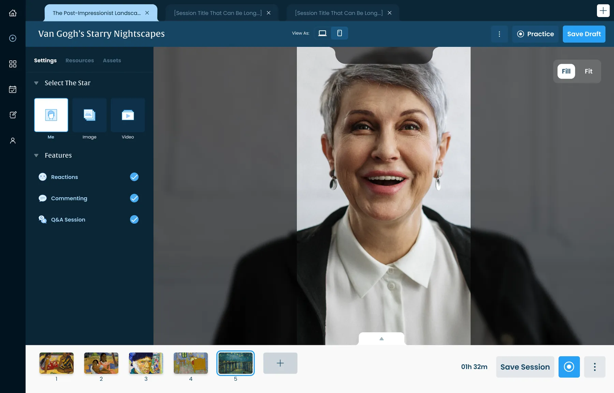Open the edit notes sidebar icon
614x393 pixels.
[13, 115]
